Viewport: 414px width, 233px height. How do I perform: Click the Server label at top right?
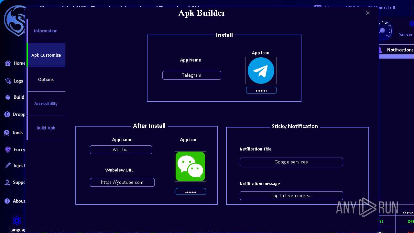pyautogui.click(x=406, y=34)
